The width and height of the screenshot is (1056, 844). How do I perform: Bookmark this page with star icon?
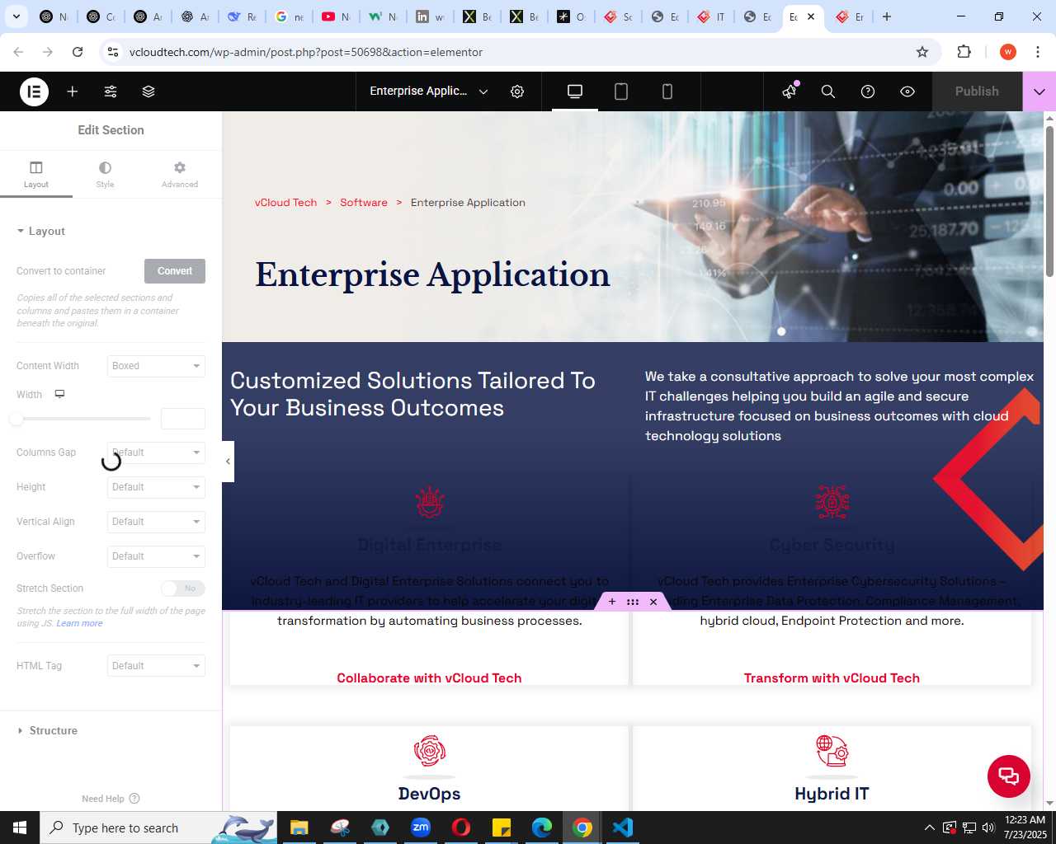pos(922,52)
